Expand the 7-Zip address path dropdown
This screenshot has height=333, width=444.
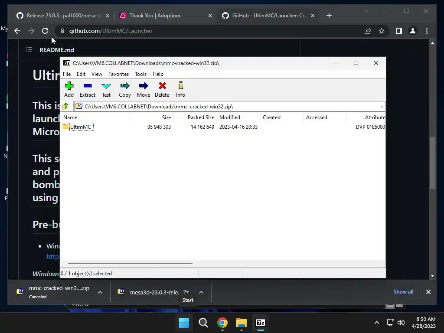382,107
